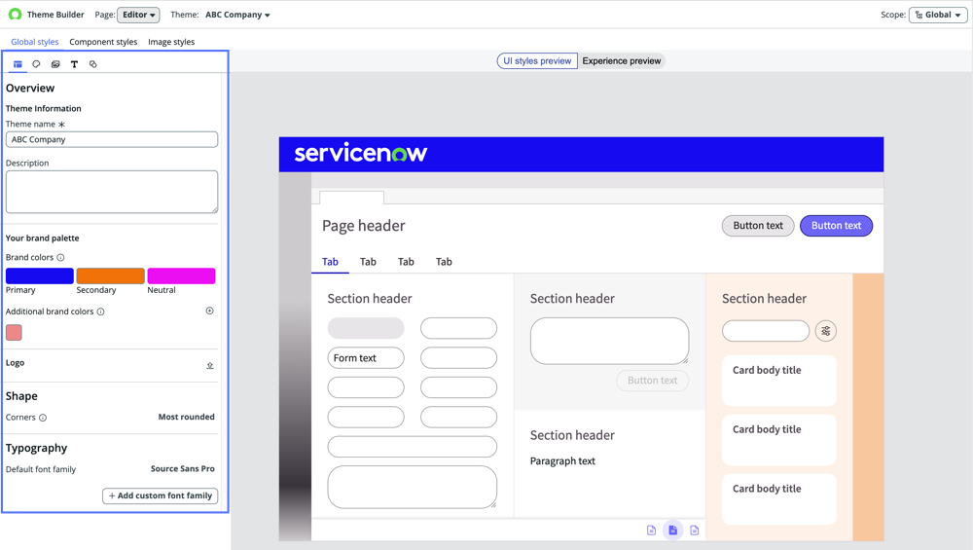Click the Theme Builder logo icon

coord(15,15)
